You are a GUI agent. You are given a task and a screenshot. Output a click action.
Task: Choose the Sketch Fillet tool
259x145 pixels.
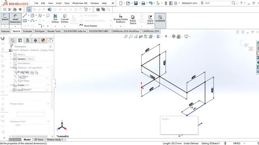pos(40,26)
